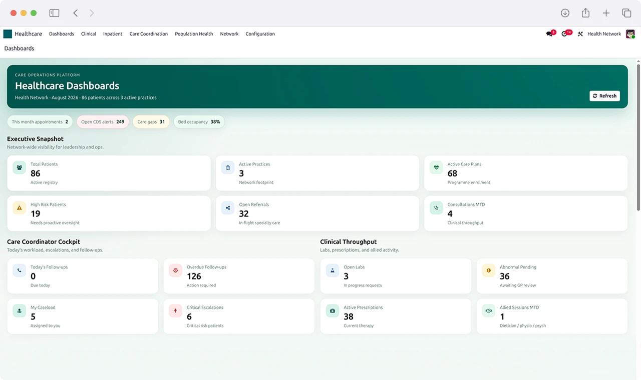Click the Bed occupancy pill
This screenshot has height=380, width=641.
(199, 122)
